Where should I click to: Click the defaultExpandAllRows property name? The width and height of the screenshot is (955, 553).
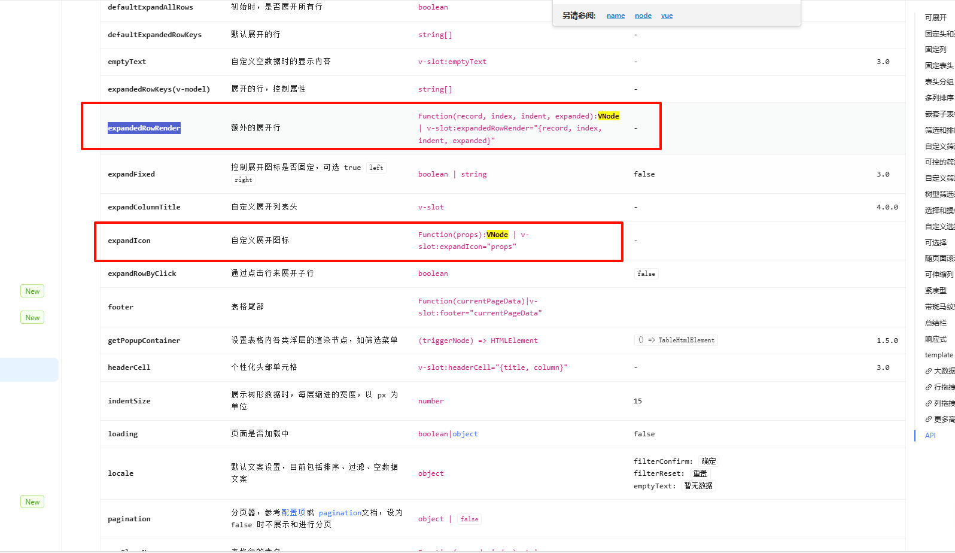[x=151, y=7]
